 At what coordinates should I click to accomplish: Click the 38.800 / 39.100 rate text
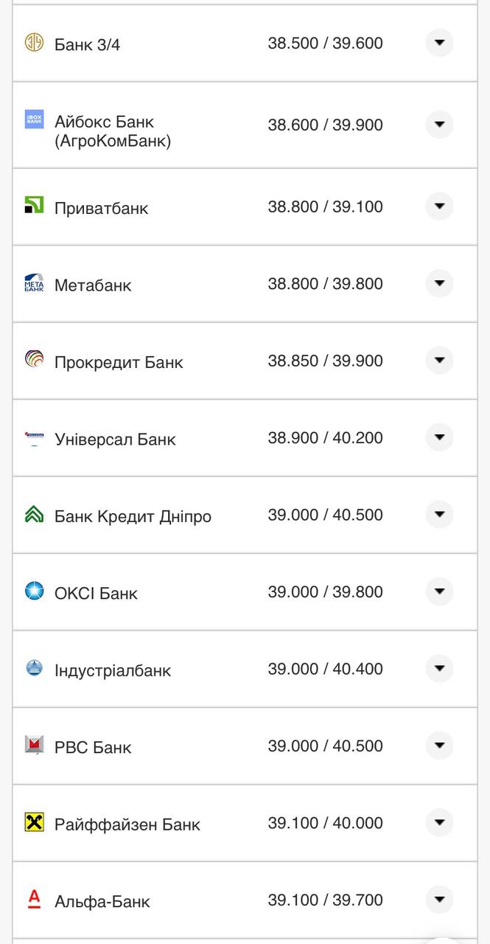pyautogui.click(x=326, y=206)
